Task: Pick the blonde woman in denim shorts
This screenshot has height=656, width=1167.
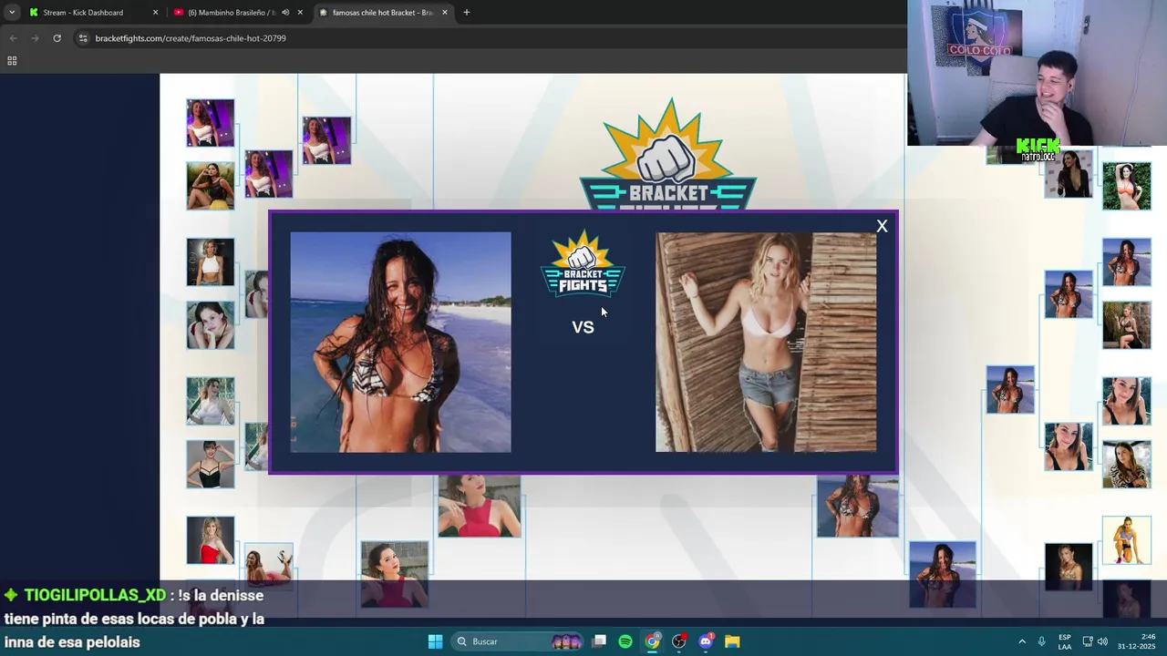Action: click(766, 342)
